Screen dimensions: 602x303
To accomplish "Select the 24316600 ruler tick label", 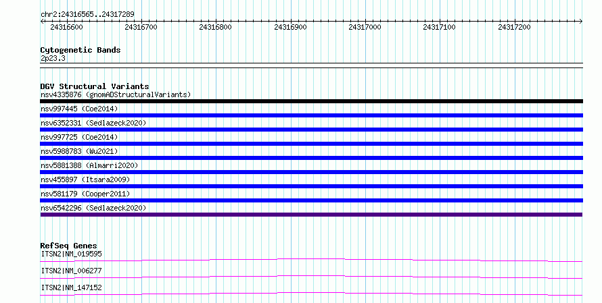I will pyautogui.click(x=66, y=27).
